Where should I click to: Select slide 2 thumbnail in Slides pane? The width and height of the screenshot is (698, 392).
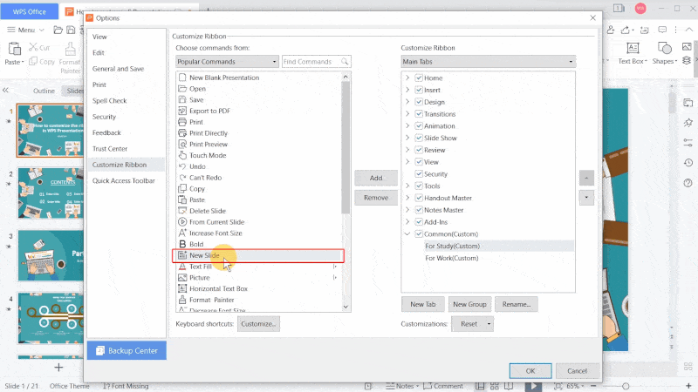[50, 193]
